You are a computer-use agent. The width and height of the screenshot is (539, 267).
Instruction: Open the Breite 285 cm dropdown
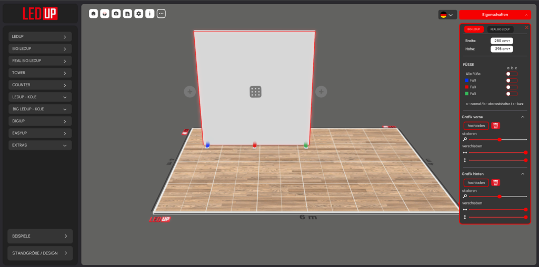point(502,40)
